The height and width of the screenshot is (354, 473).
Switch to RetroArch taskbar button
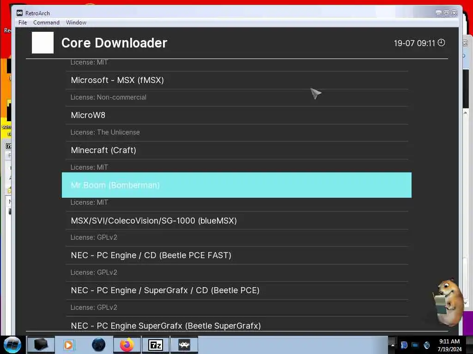click(x=184, y=345)
